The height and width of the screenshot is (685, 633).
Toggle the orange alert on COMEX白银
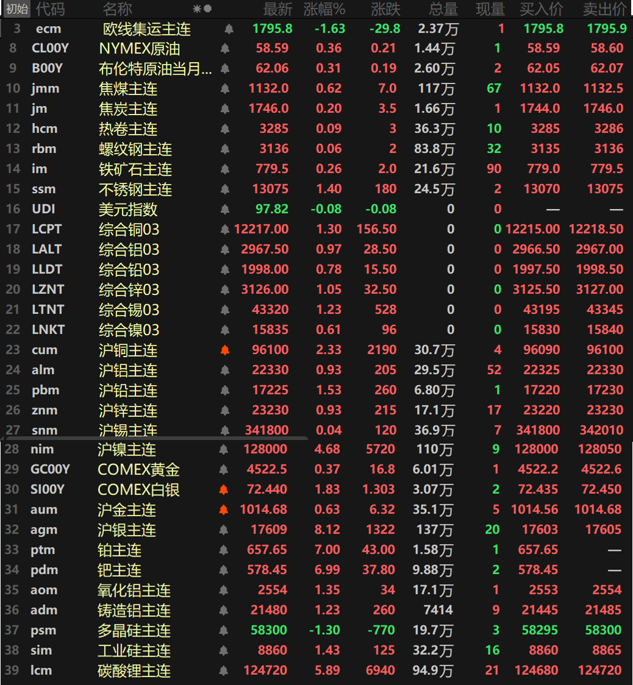224,490
